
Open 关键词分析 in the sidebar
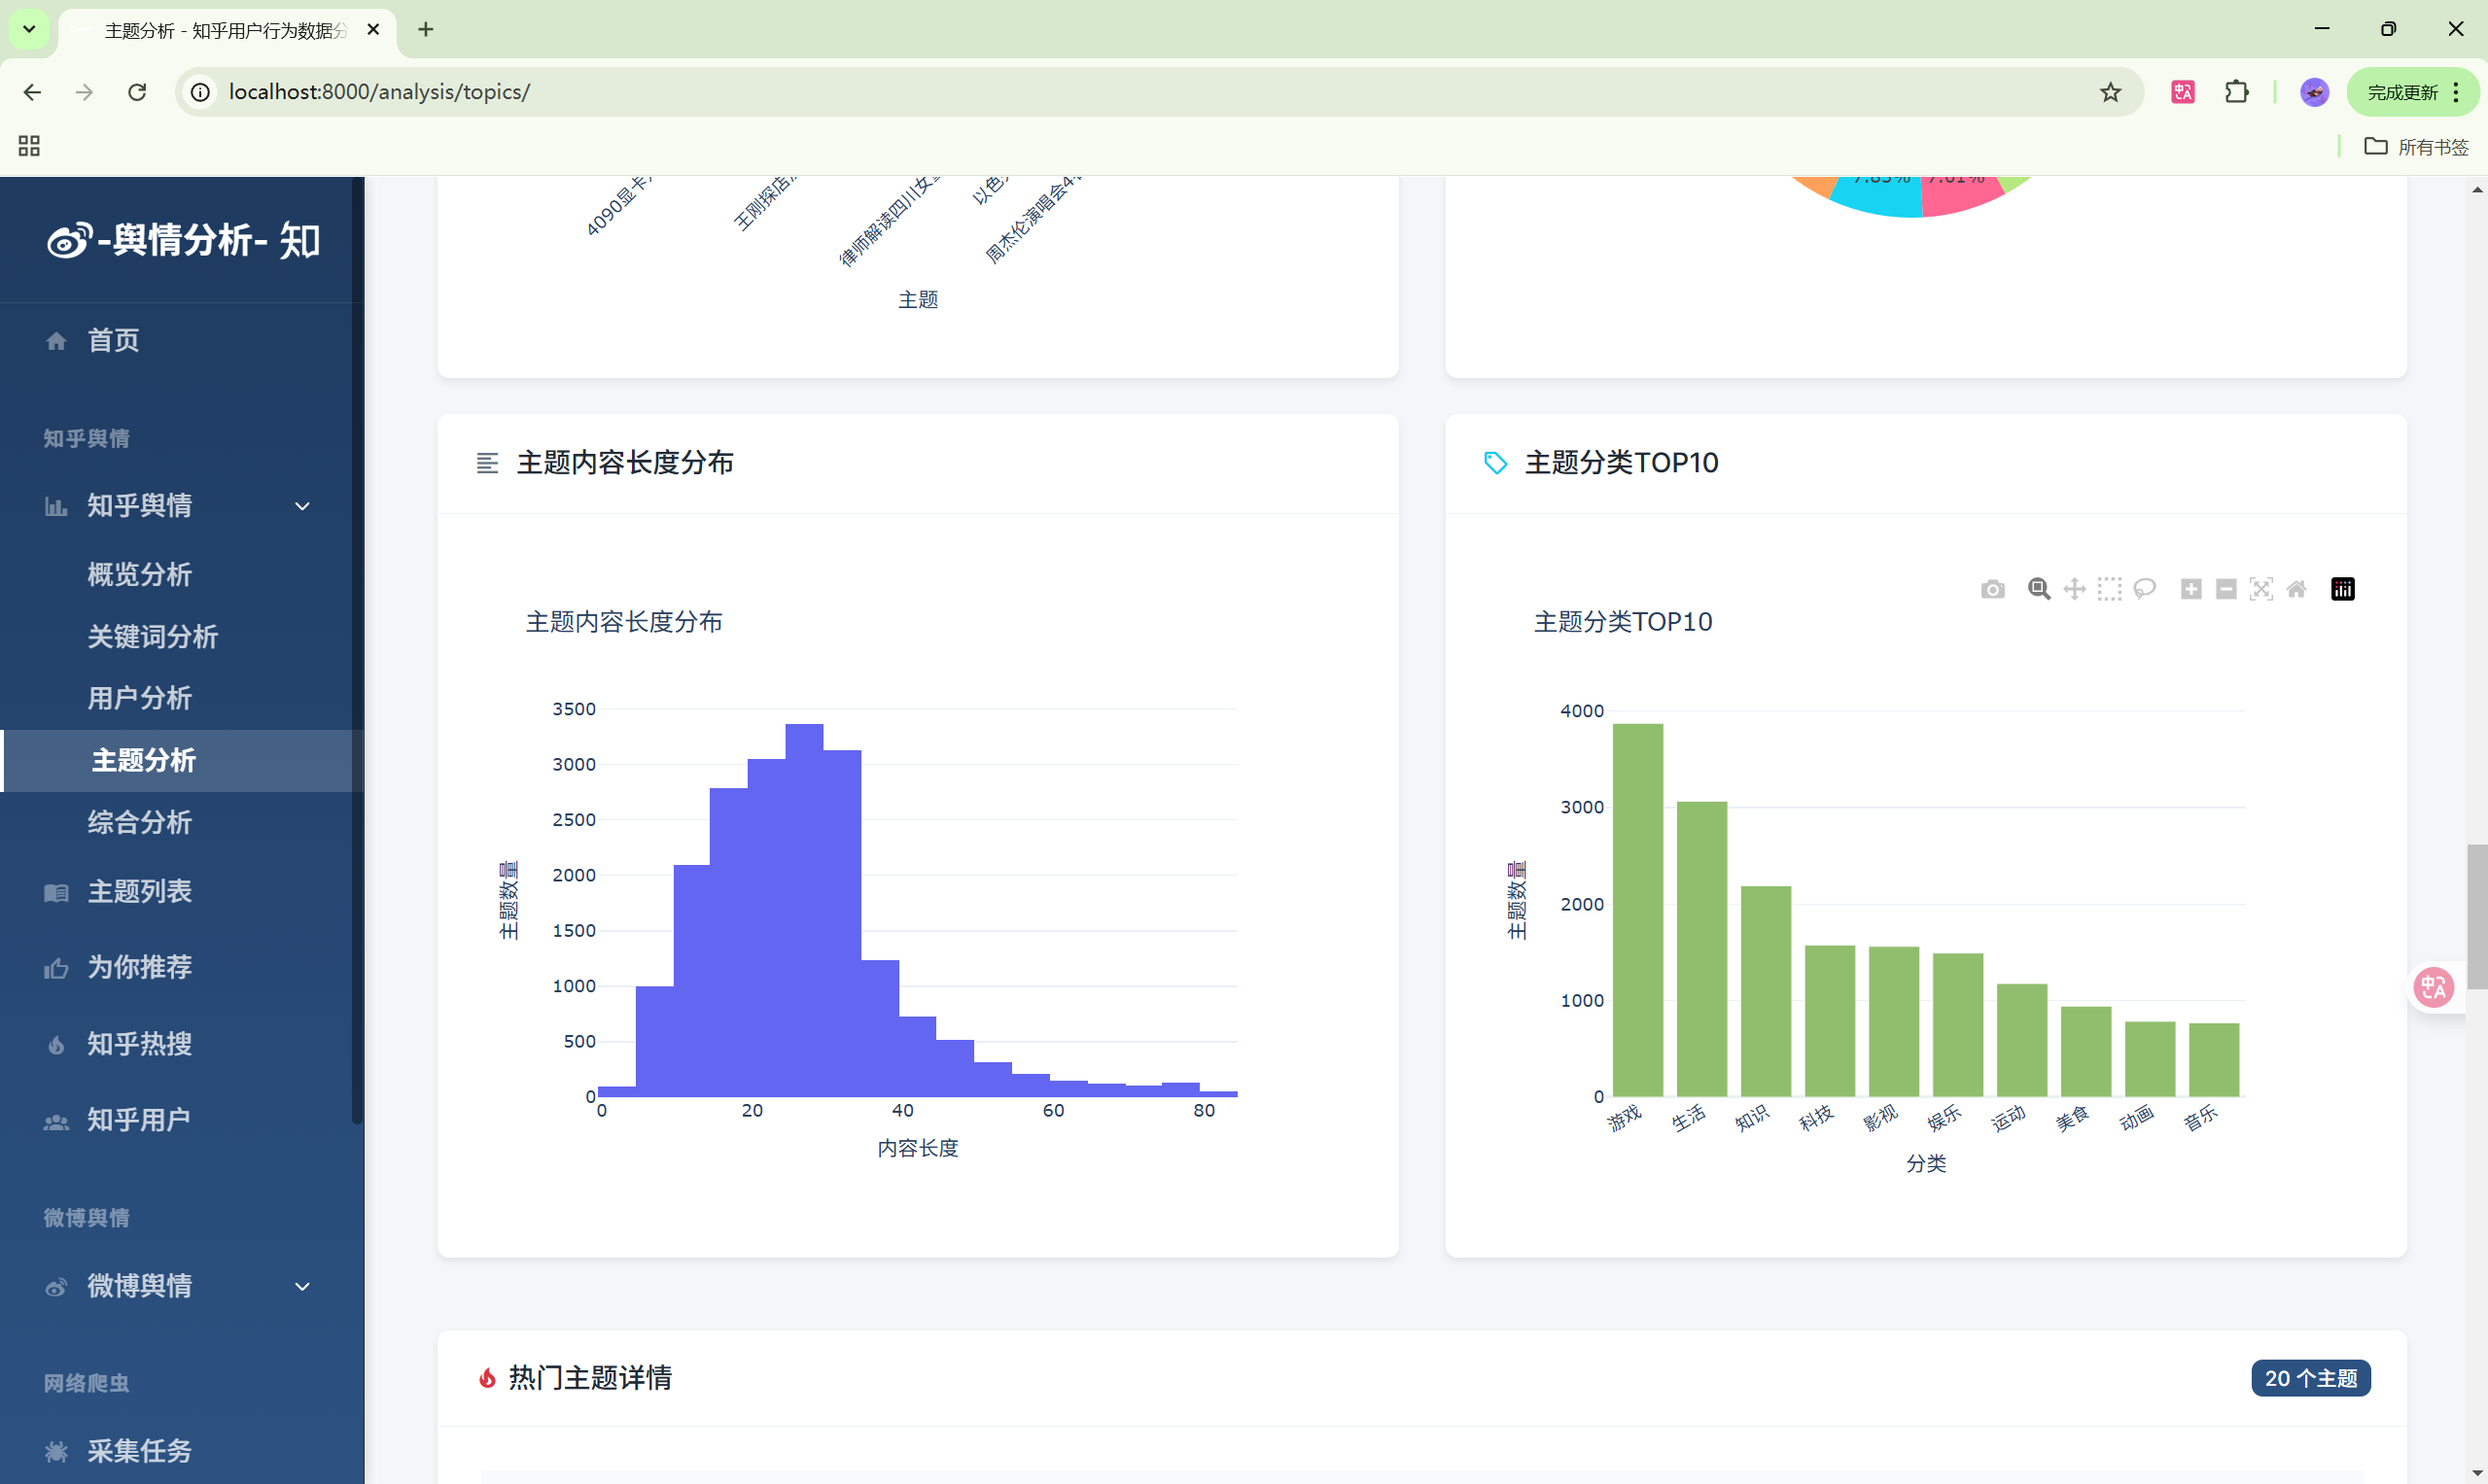coord(152,636)
